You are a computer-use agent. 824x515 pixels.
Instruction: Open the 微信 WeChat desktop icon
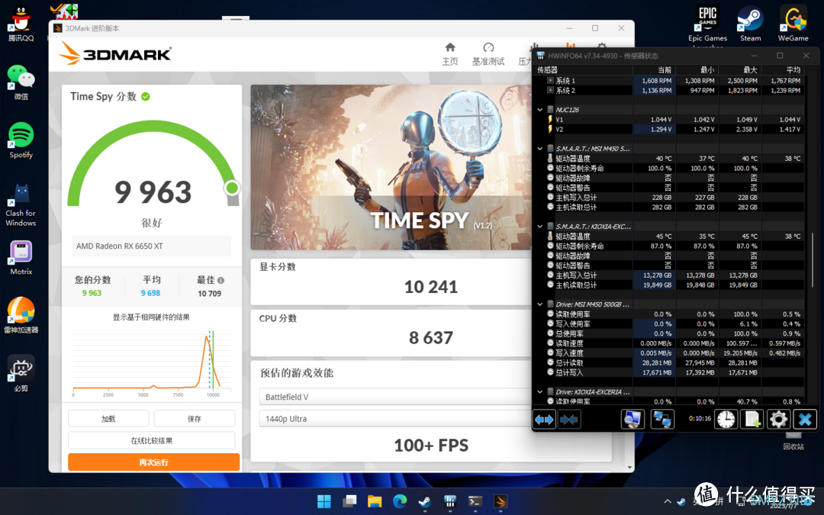[21, 82]
